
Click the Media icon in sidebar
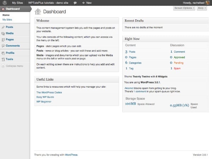[3, 34]
